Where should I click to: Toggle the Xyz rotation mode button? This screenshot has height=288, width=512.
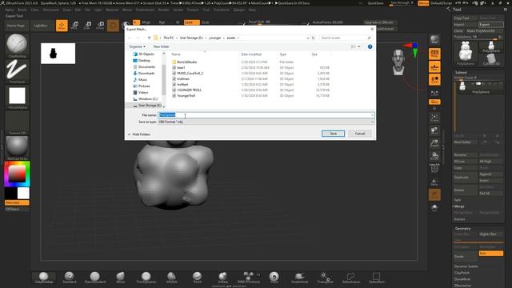coord(434,102)
